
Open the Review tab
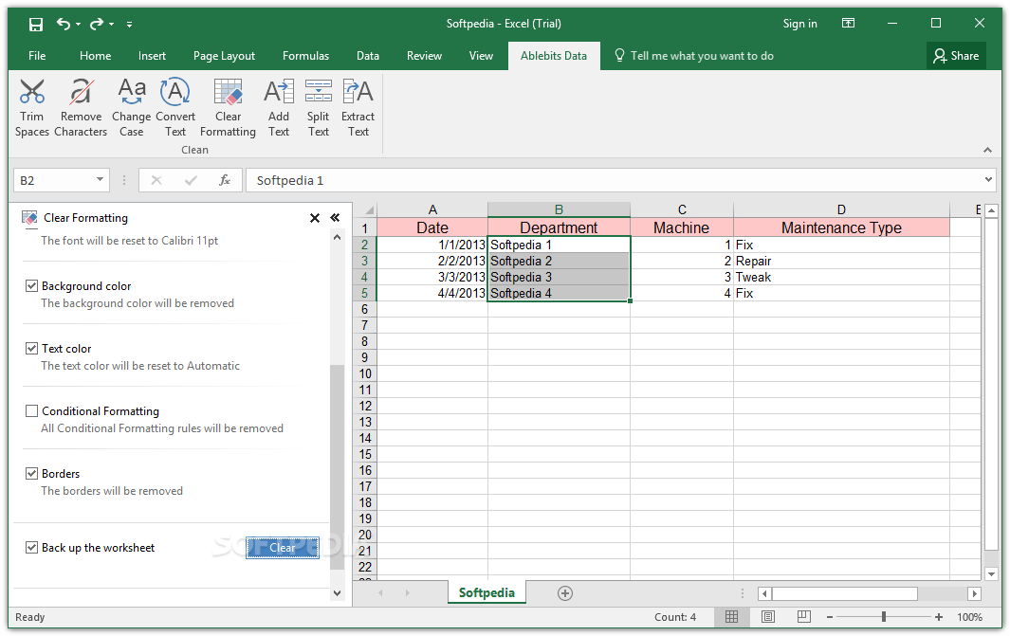click(425, 56)
